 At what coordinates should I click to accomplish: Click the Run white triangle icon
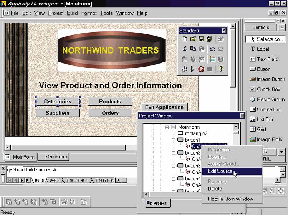(x=193, y=69)
